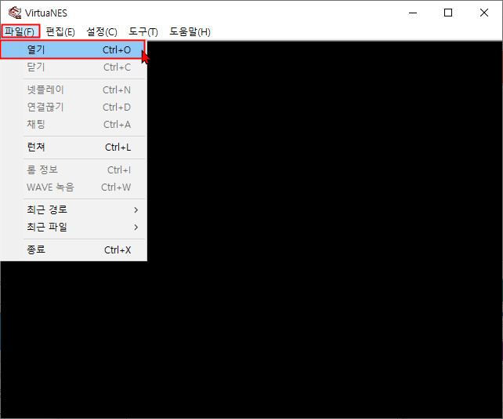The image size is (503, 419).
Task: Select the 닫기 menu entry
Action: pyautogui.click(x=73, y=67)
